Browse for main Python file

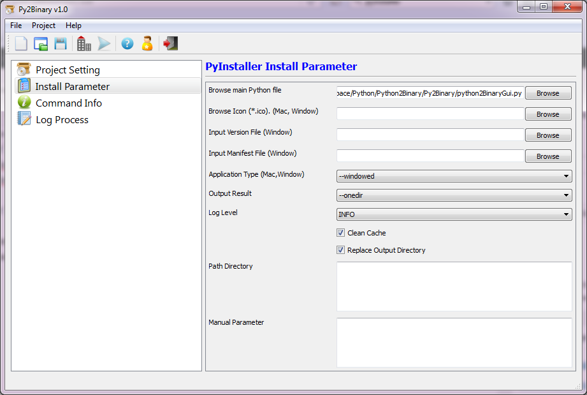[x=548, y=93]
